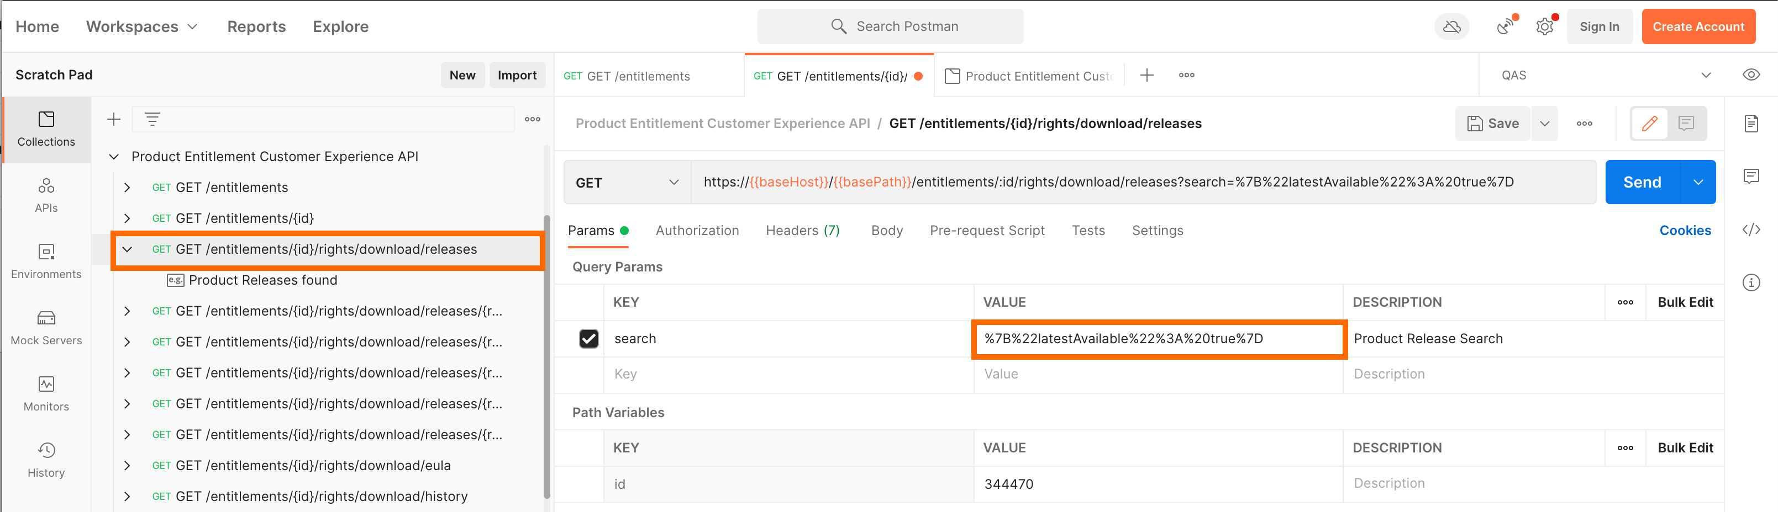This screenshot has width=1778, height=512.
Task: Switch to the Settings request tab
Action: click(1158, 231)
